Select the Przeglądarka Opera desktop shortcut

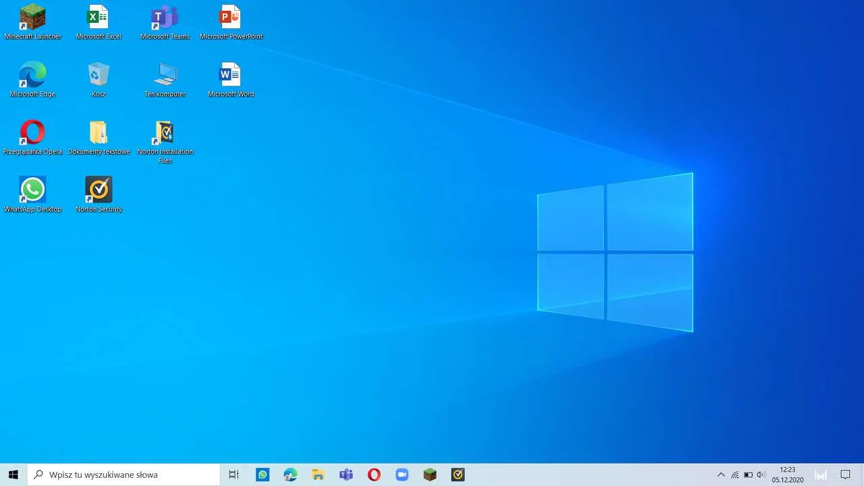tap(32, 138)
